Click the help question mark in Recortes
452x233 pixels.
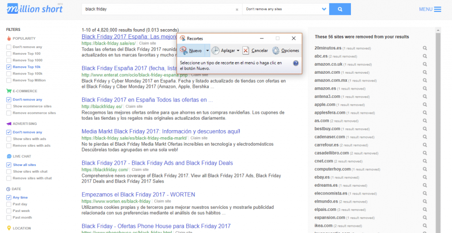tap(296, 63)
